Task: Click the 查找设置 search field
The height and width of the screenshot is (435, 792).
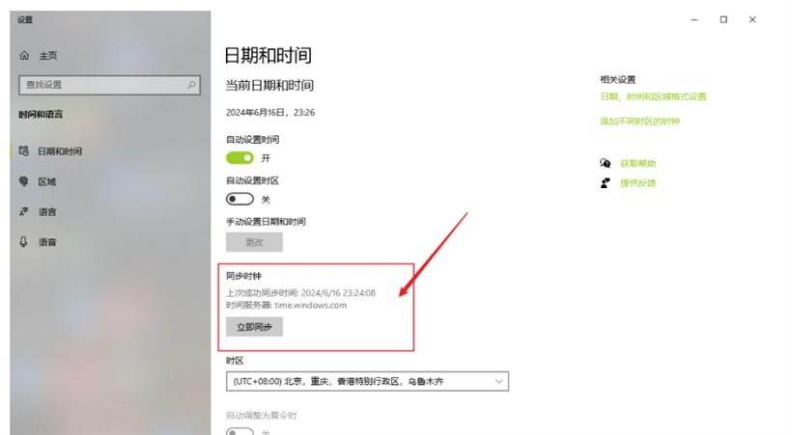Action: 109,85
